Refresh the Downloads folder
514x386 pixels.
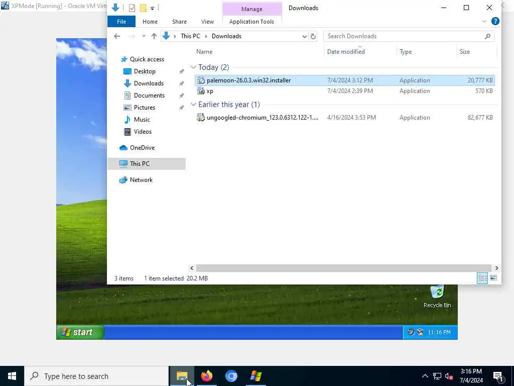[x=313, y=36]
